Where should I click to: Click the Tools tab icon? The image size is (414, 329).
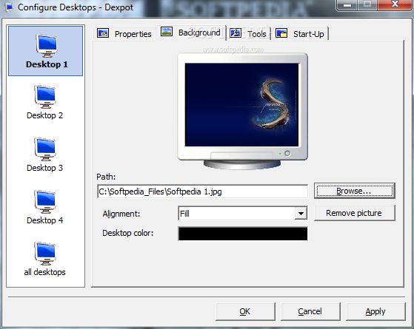pyautogui.click(x=236, y=33)
